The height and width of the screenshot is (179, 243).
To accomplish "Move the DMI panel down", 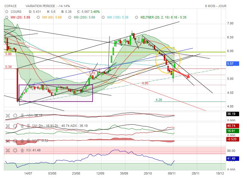I will (x=28, y=126).
